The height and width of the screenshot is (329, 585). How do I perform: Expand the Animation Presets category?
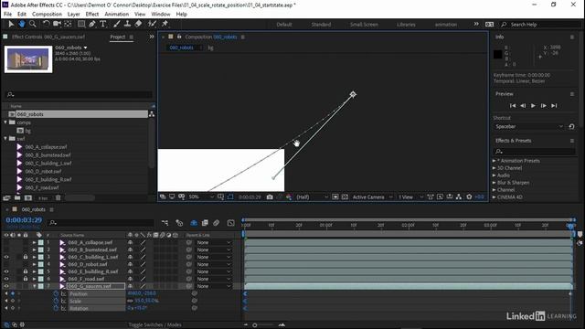tap(494, 161)
